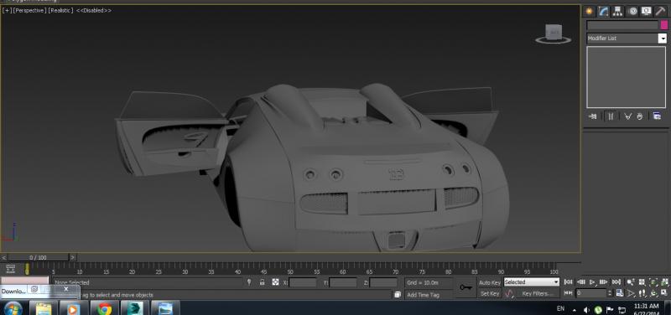Open Configure Modifier Sets icon
671x315 pixels.
coord(657,116)
